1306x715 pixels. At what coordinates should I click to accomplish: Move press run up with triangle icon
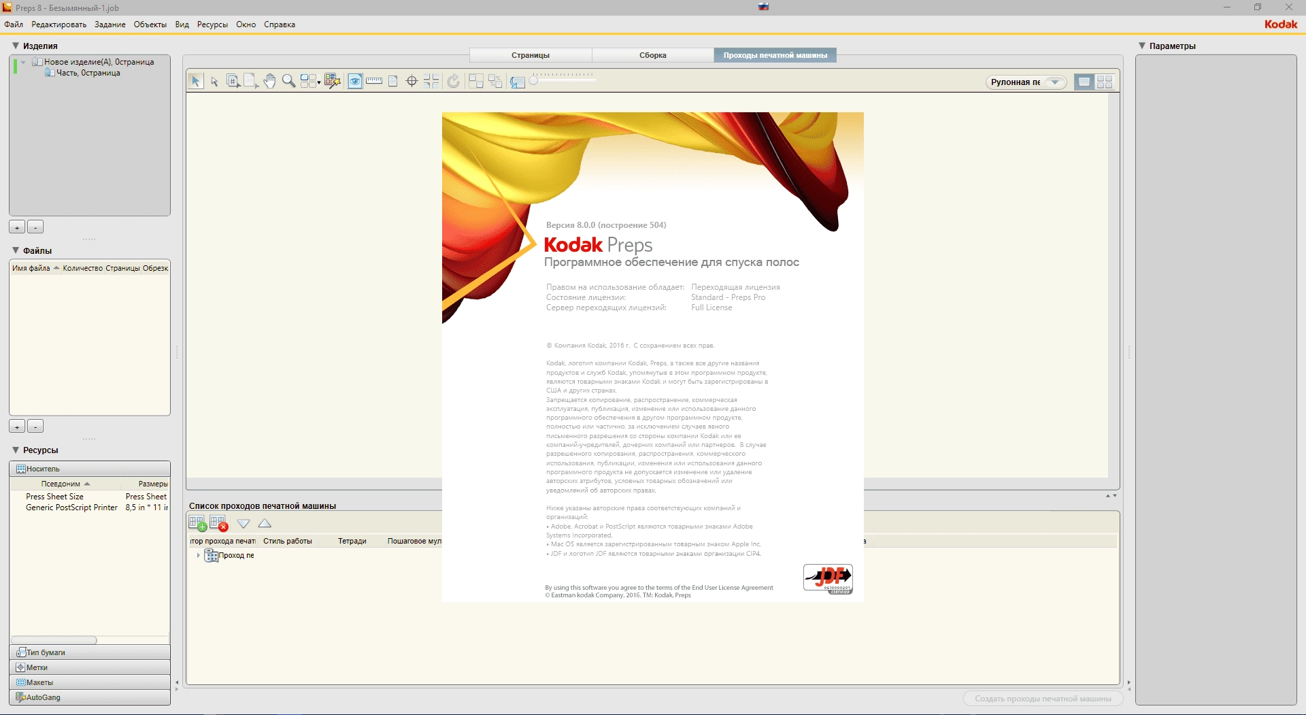pyautogui.click(x=265, y=523)
